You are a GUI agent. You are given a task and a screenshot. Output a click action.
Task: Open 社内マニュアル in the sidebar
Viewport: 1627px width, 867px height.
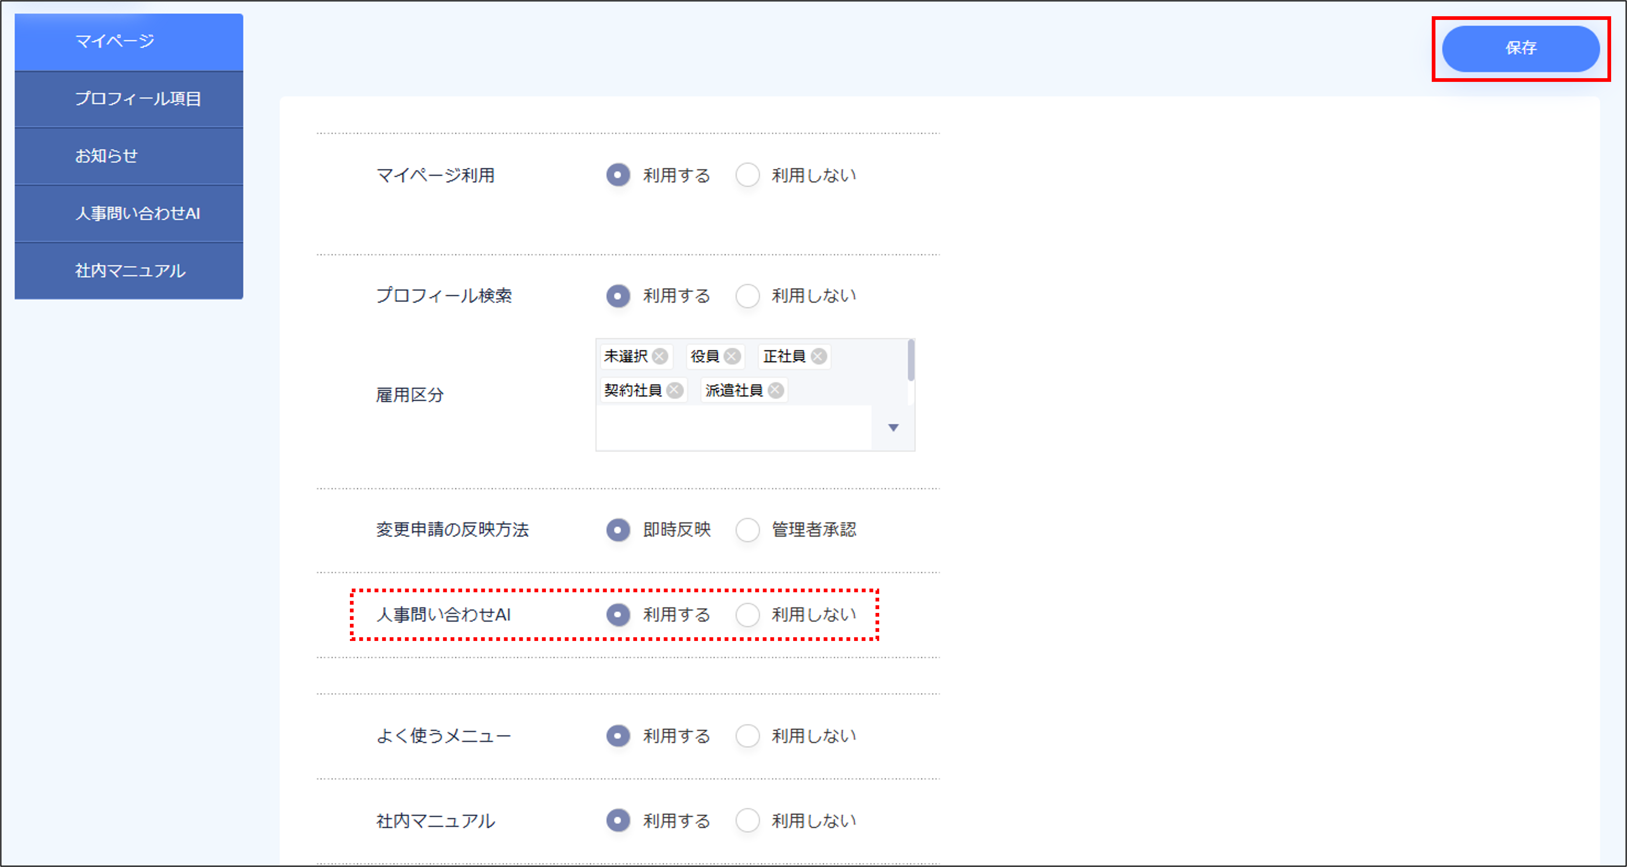click(x=129, y=271)
